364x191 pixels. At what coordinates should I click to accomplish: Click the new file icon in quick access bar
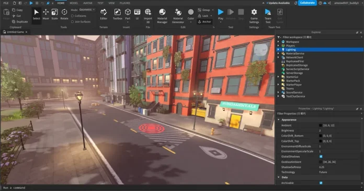coord(15,3)
